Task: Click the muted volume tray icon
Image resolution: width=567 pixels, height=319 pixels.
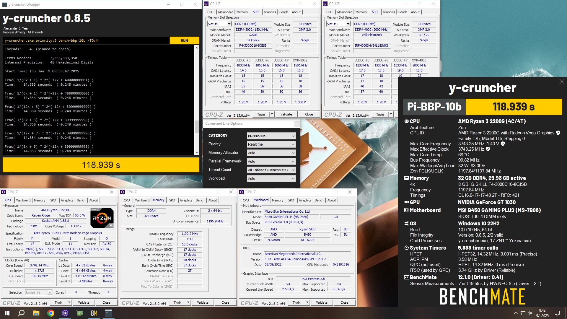Action: point(530,313)
